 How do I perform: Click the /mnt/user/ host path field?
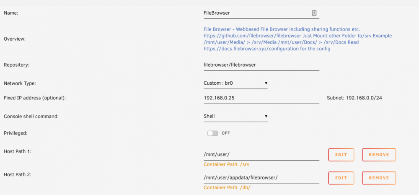[x=261, y=155]
